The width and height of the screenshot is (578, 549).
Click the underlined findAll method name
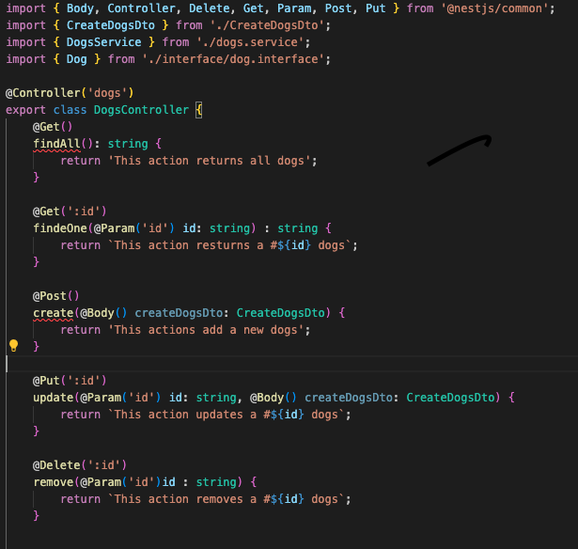(56, 144)
